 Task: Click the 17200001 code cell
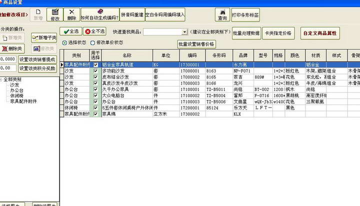(192, 107)
